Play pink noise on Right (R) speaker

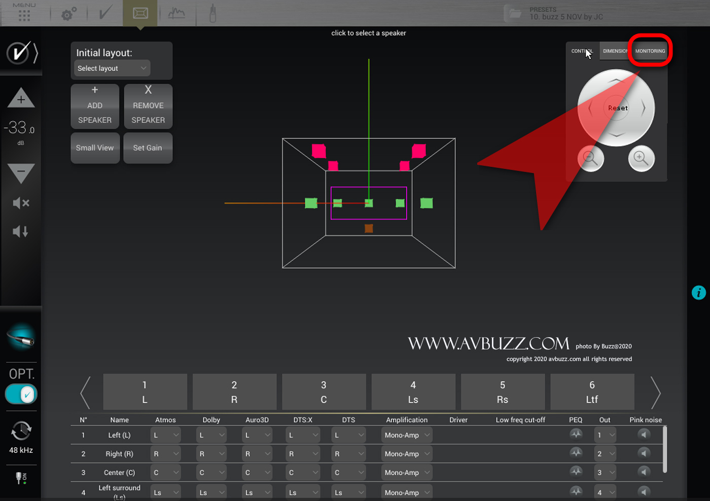click(644, 453)
